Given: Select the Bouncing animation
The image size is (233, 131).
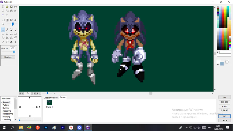Looking at the screenshot, I should pos(6,117).
